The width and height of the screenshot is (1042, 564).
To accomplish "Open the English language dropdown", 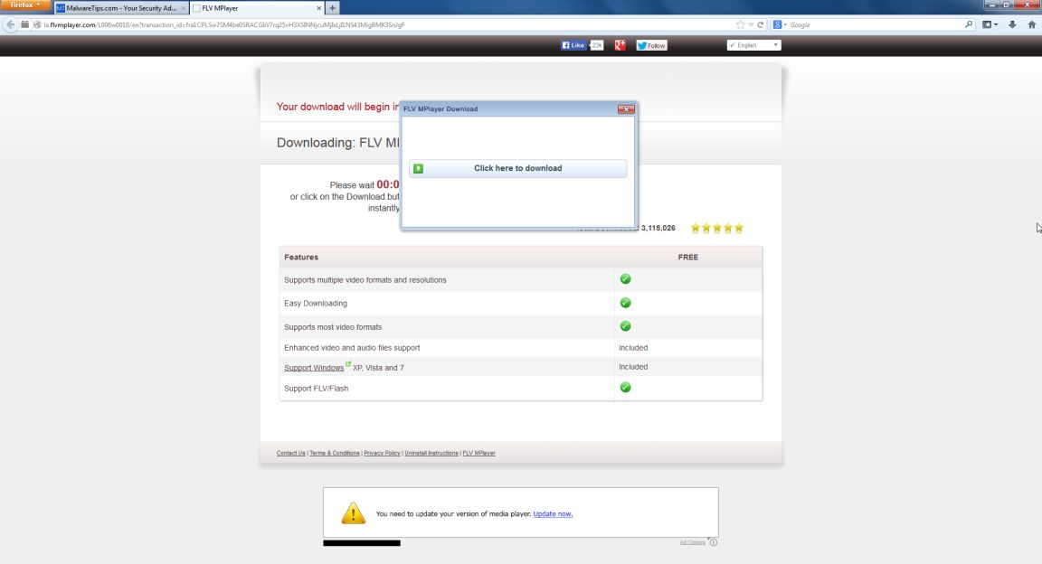I will (x=753, y=45).
